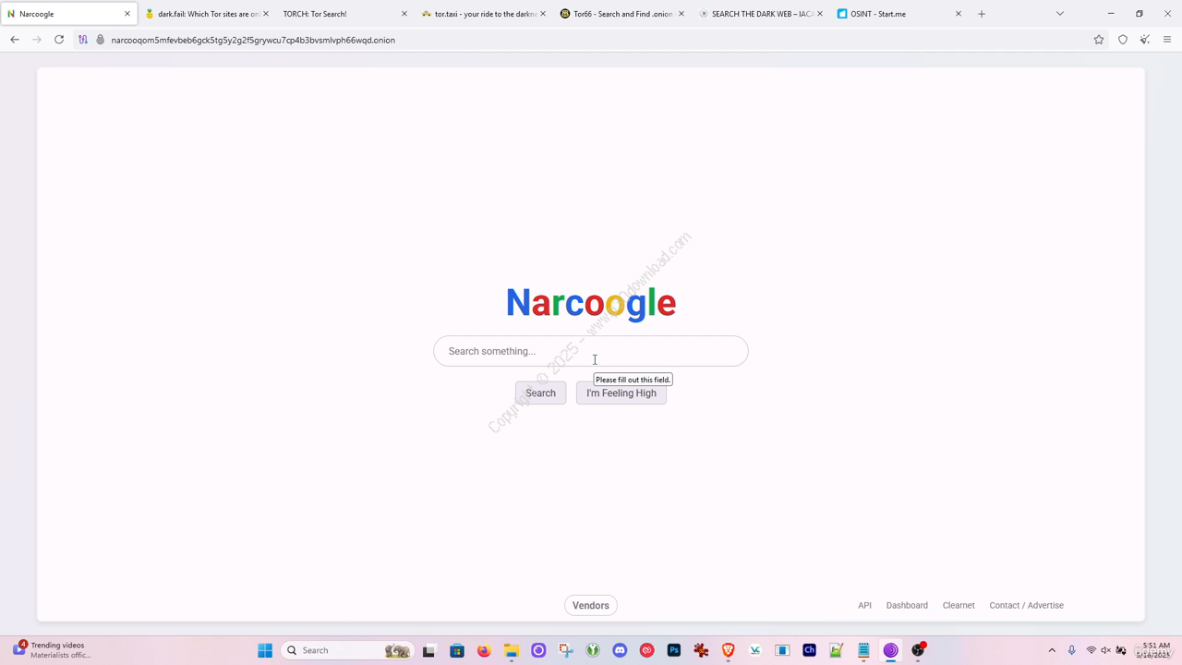The height and width of the screenshot is (665, 1182).
Task: Open the Clearnet footer link
Action: pyautogui.click(x=959, y=606)
